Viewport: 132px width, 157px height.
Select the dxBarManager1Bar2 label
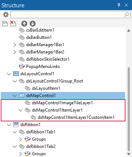point(45,52)
